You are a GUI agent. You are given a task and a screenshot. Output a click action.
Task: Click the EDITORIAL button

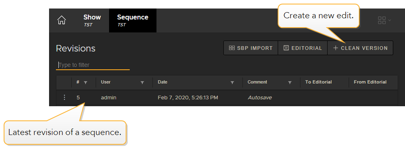click(x=303, y=48)
